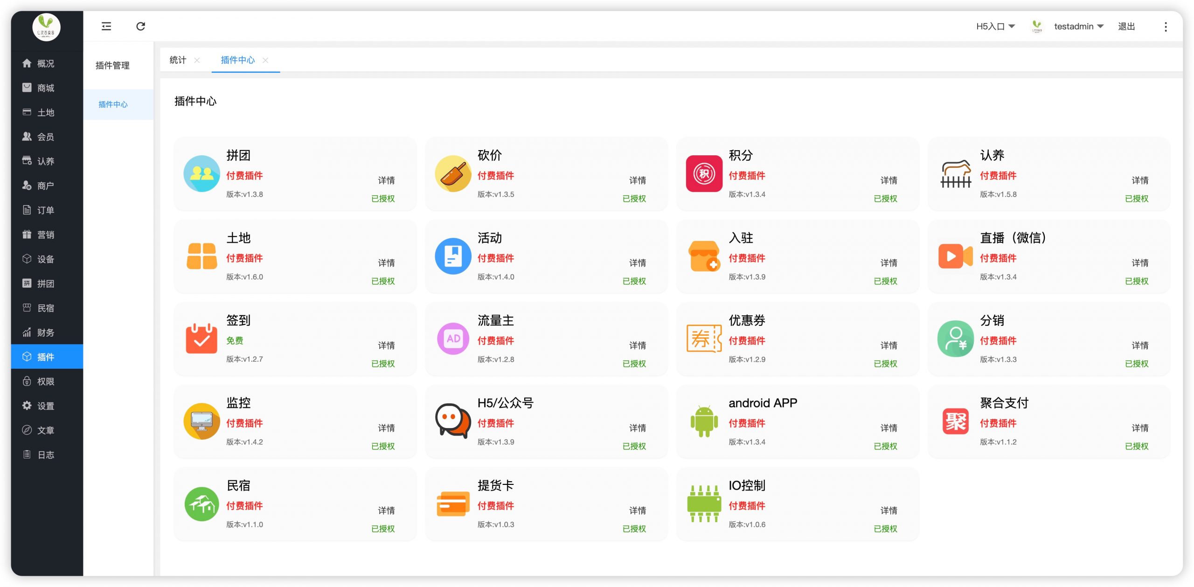The image size is (1194, 587).
Task: Click the 聚合支付 red icon
Action: [955, 421]
